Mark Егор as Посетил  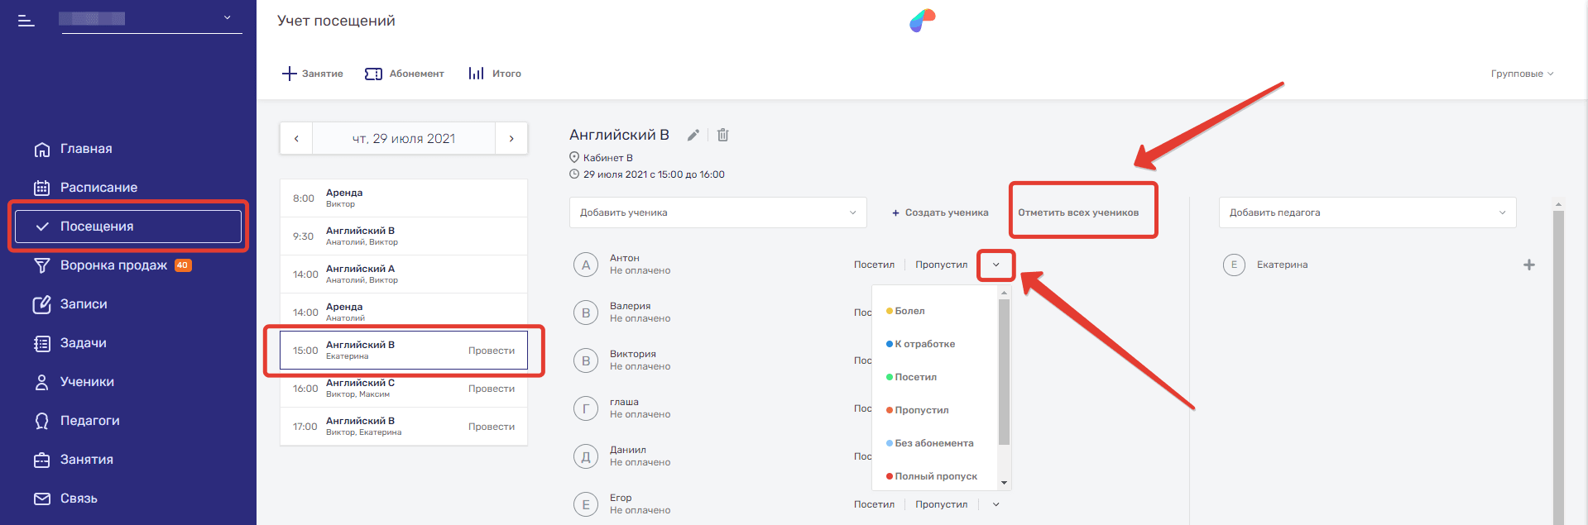point(874,504)
